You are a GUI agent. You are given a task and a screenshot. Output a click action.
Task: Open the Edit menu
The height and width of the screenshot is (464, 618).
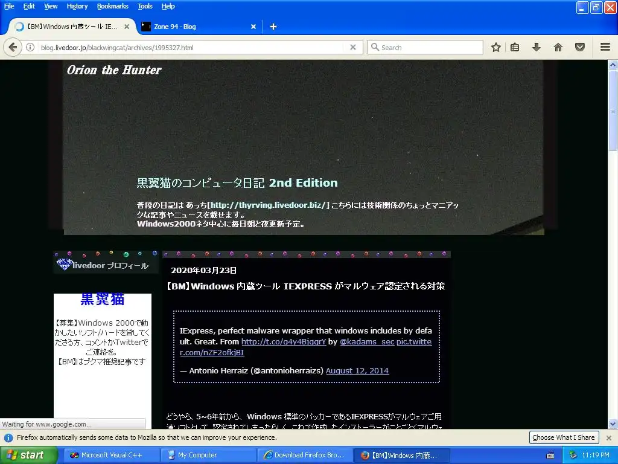(x=29, y=6)
